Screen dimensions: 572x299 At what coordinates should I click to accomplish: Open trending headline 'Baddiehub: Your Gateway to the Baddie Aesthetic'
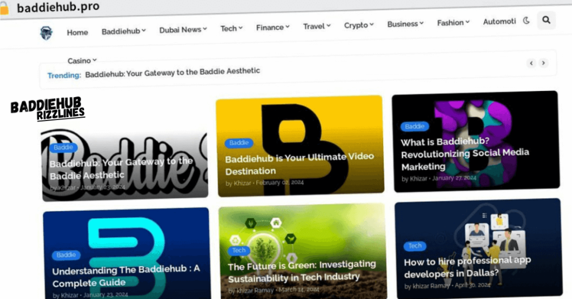(173, 72)
